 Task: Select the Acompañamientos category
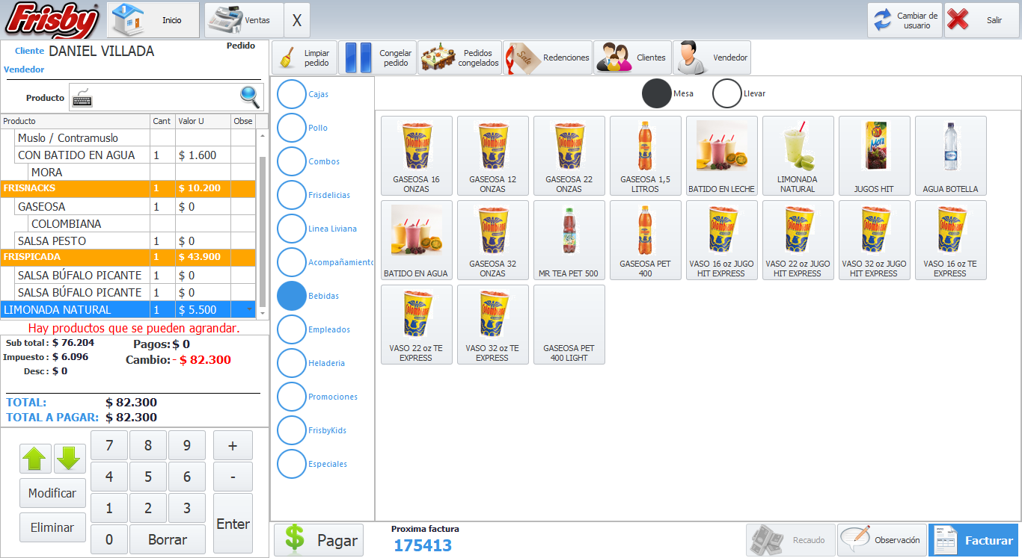click(x=292, y=262)
